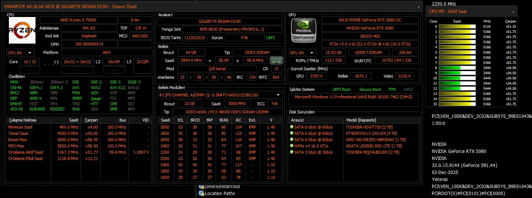Open the GPU #0 selector dropdown

[303, 53]
